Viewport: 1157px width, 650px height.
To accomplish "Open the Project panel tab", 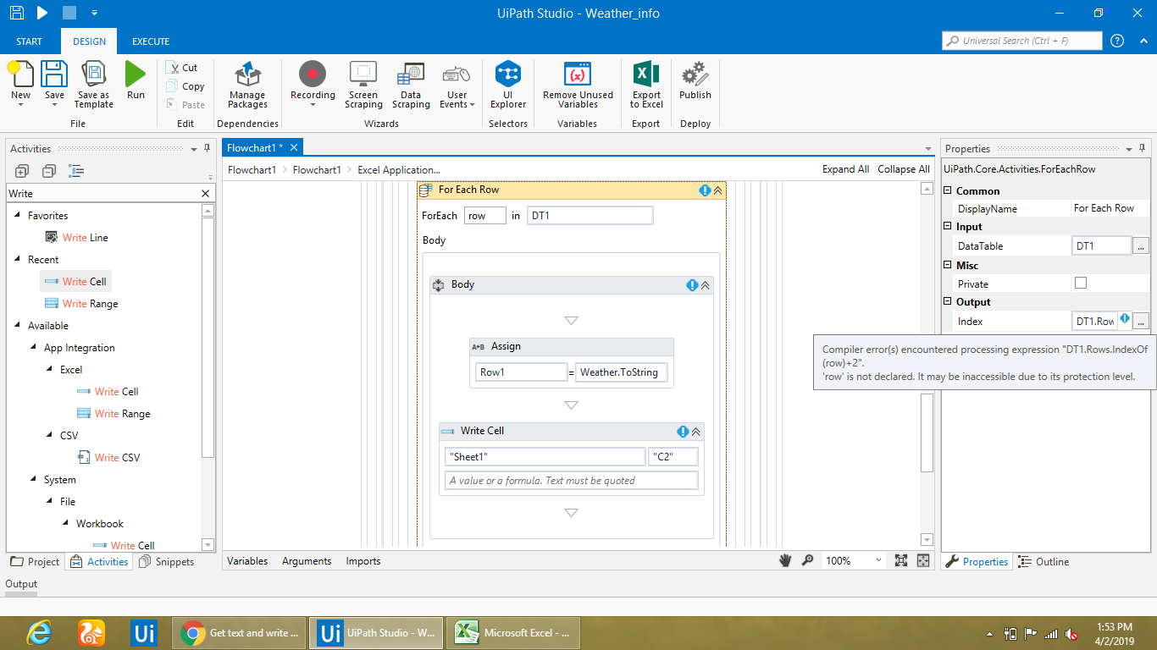I will click(x=35, y=561).
